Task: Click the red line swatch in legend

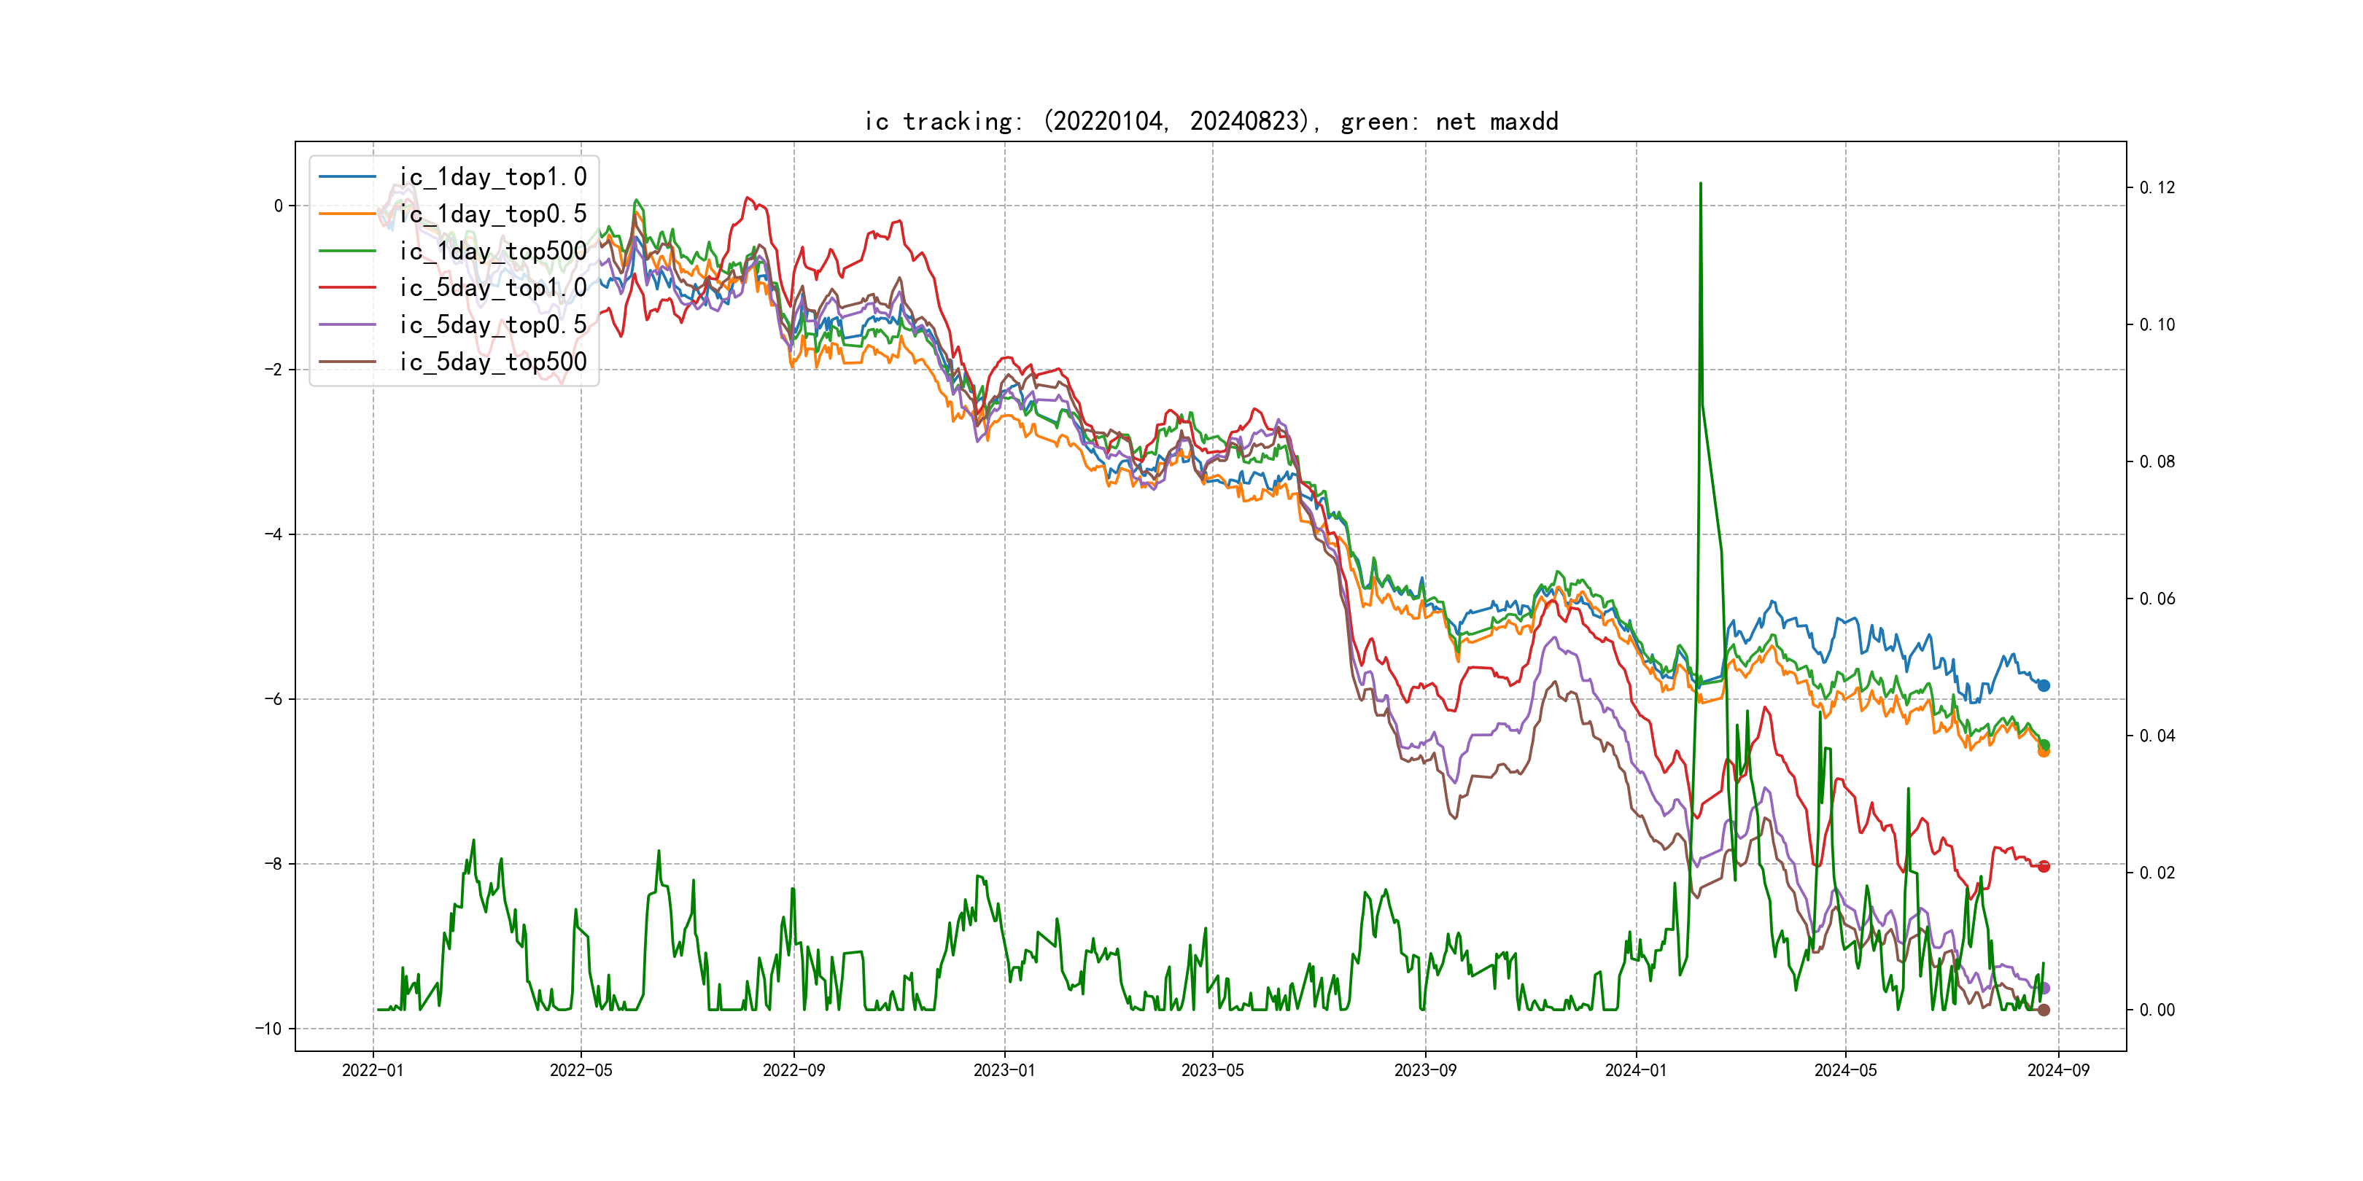Action: pyautogui.click(x=346, y=287)
